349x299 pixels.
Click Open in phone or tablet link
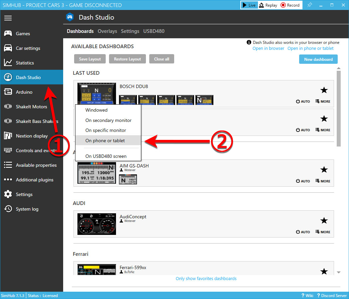pos(310,49)
